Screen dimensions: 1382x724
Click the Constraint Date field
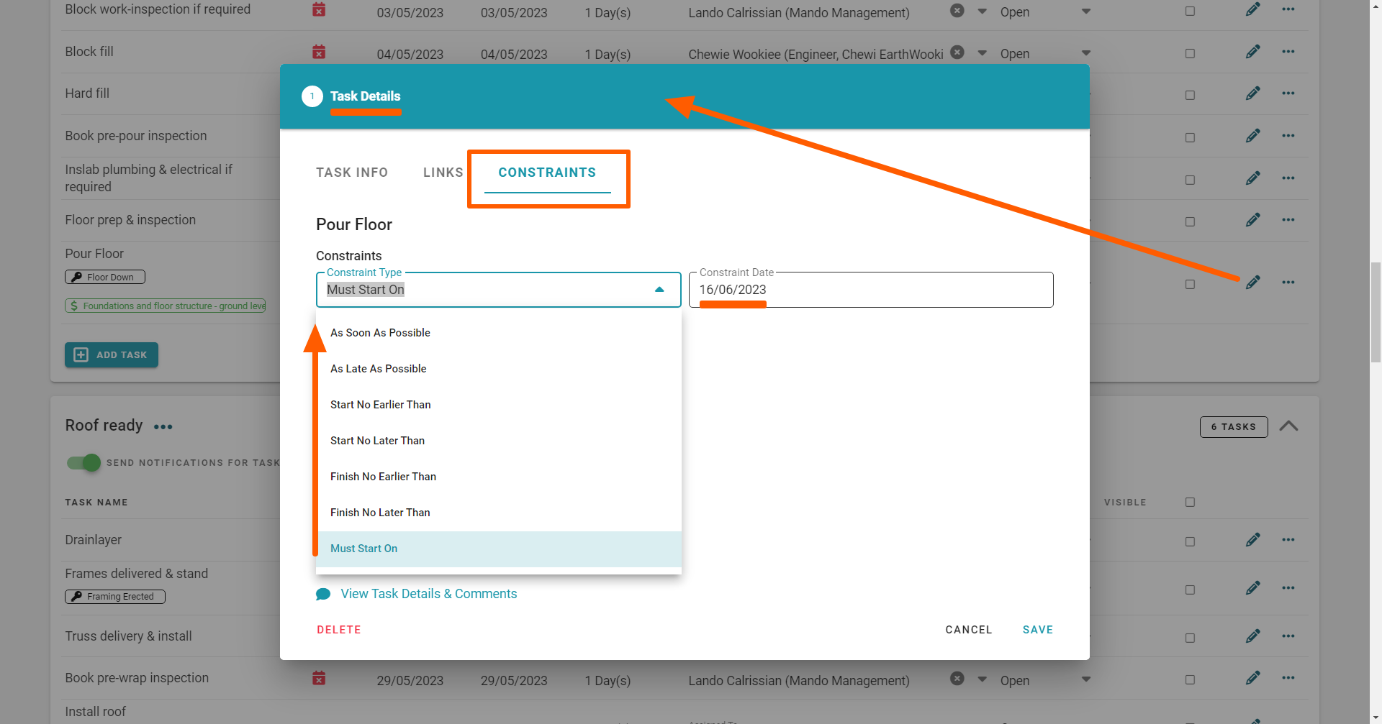pos(871,290)
